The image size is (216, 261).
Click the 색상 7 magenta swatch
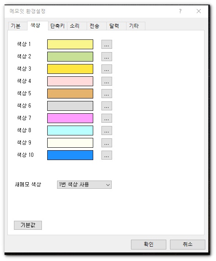(x=70, y=118)
